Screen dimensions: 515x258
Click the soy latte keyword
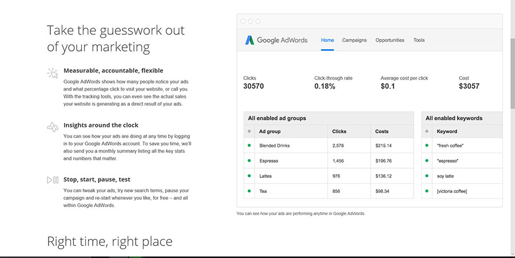(445, 176)
